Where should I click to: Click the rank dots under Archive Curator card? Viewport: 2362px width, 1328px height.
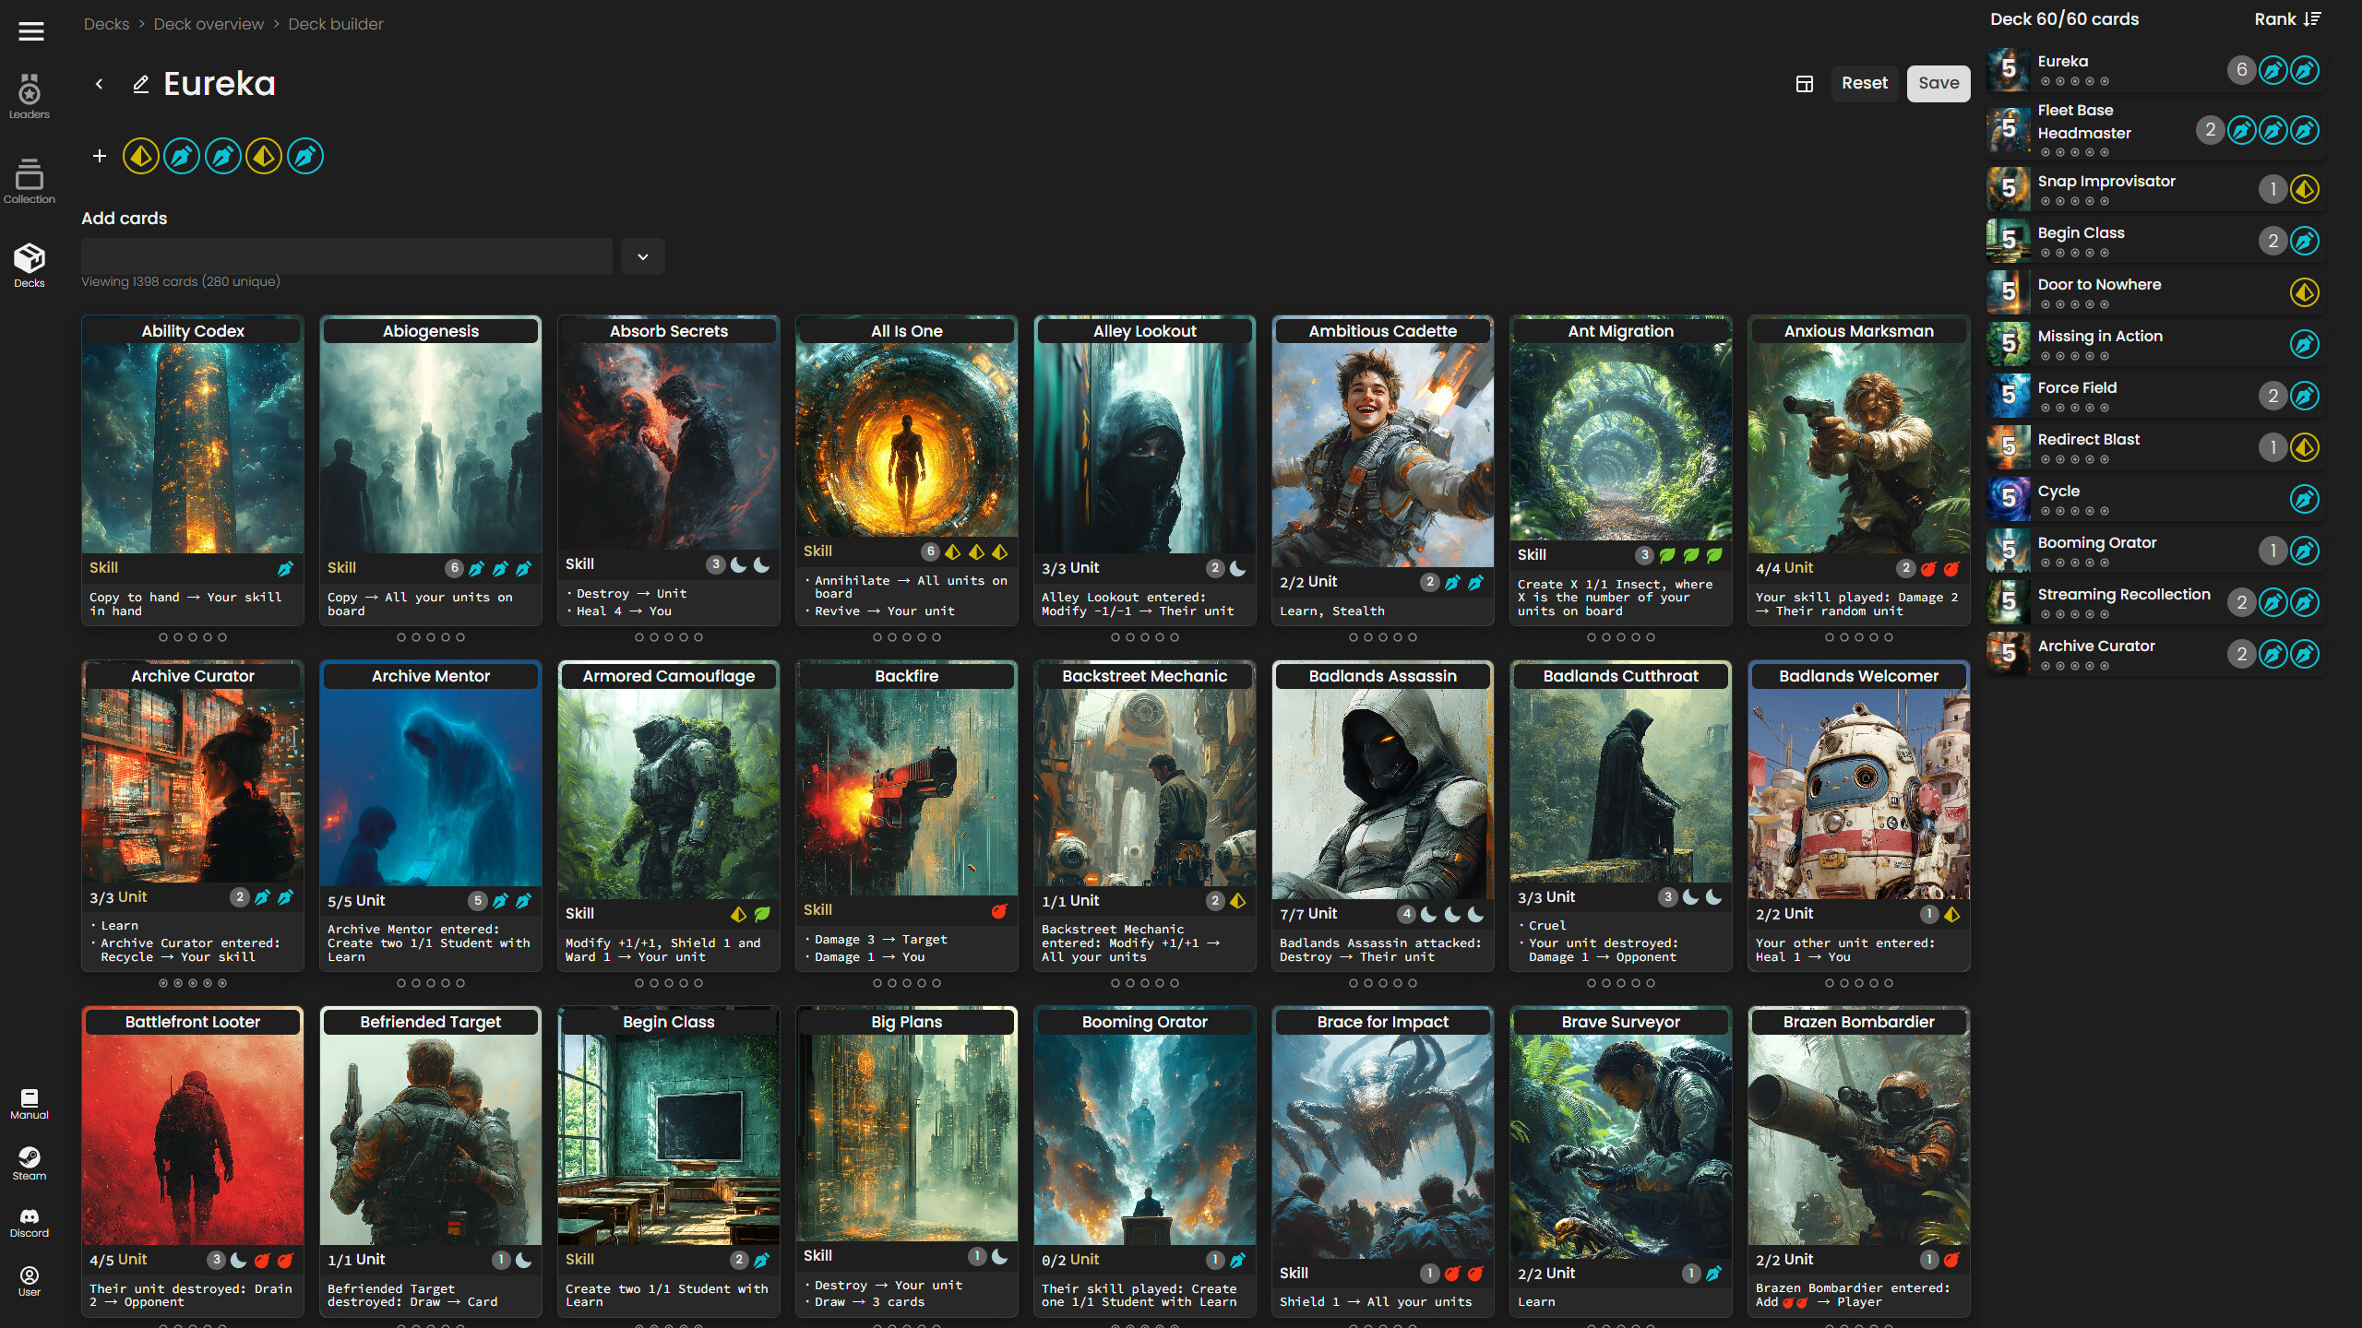coord(192,983)
